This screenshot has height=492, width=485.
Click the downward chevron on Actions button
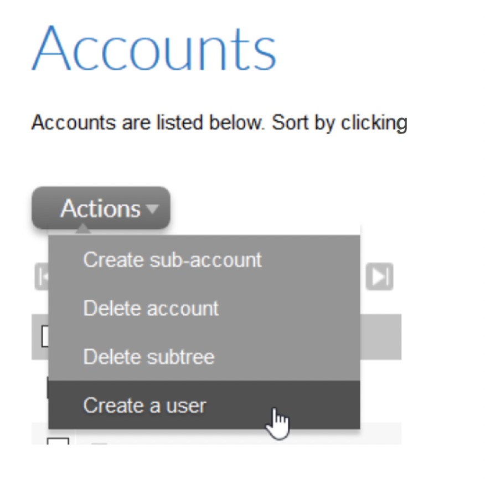(152, 209)
